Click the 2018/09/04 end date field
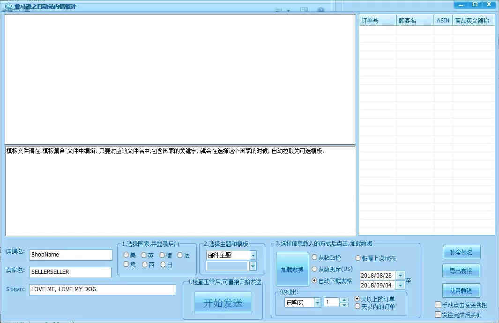The height and width of the screenshot is (323, 499). pyautogui.click(x=378, y=285)
